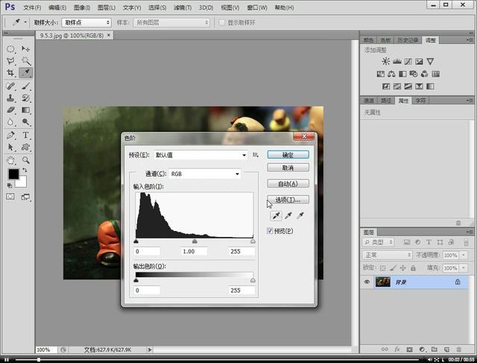Click the fx layer style icon
Screen dimensions: 477x363
pyautogui.click(x=397, y=350)
